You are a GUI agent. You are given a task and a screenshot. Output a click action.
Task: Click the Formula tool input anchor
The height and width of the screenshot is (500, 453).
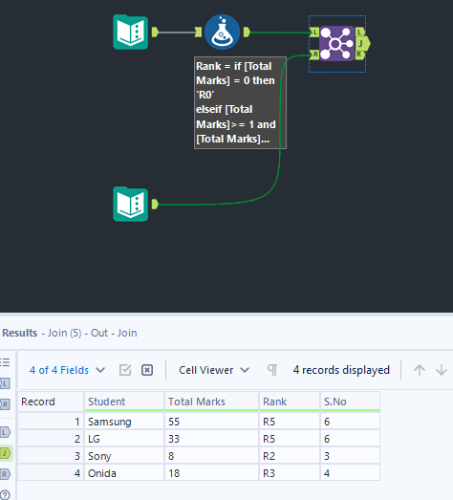198,32
